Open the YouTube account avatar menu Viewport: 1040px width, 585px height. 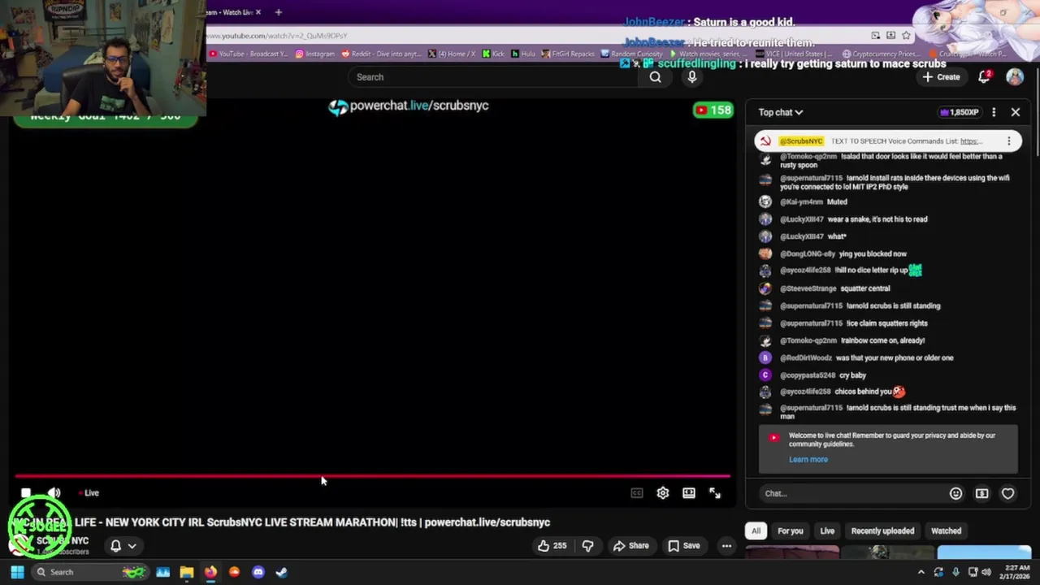[x=1015, y=77]
